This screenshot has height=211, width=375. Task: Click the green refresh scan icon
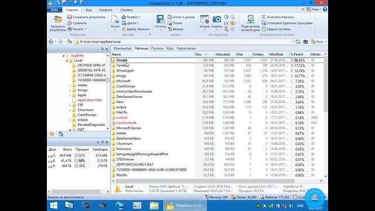(298, 42)
